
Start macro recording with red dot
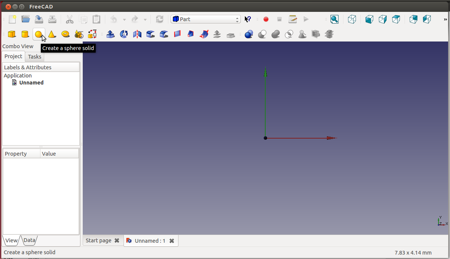[266, 19]
